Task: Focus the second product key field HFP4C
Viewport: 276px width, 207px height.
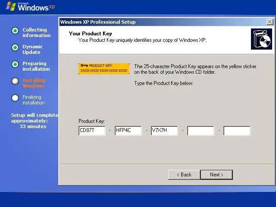Action: click(x=128, y=131)
